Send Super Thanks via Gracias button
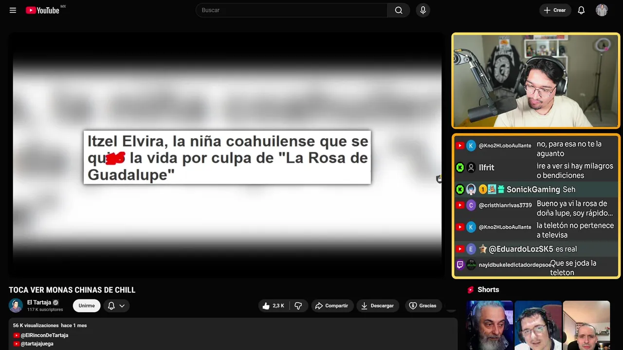This screenshot has width=623, height=350. pyautogui.click(x=422, y=306)
